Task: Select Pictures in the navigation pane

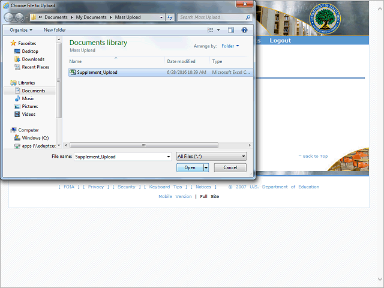Action: pyautogui.click(x=30, y=106)
